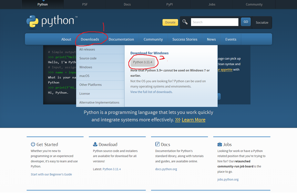Screen dimensions: 297x193
Task: Click the 'What is your na' code line
Action: [x=62, y=77]
